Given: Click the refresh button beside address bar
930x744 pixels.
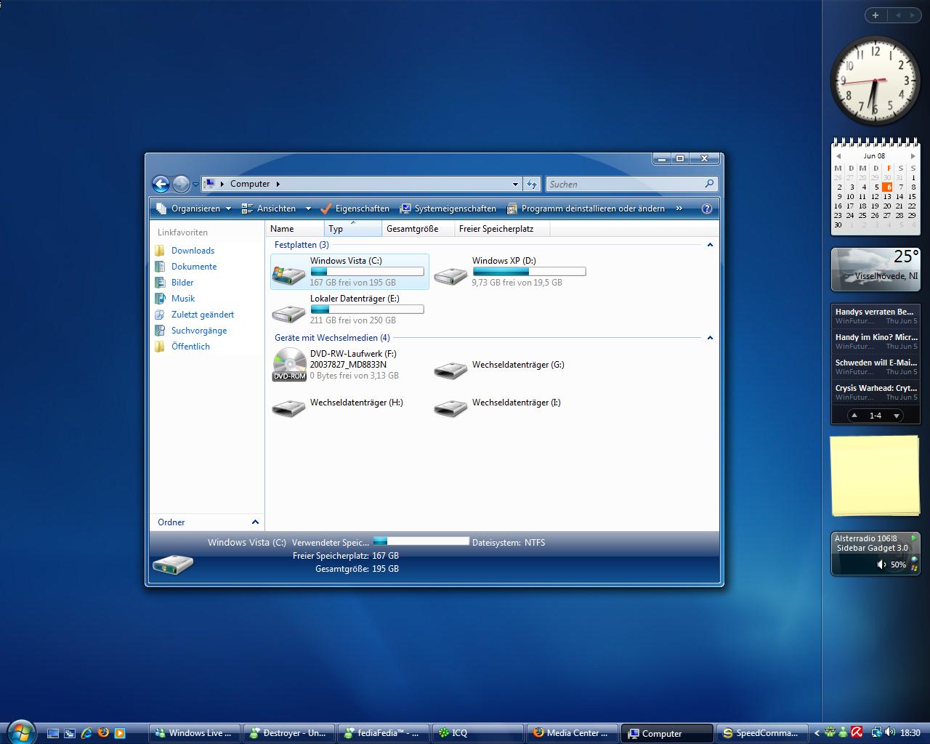Looking at the screenshot, I should (x=532, y=185).
